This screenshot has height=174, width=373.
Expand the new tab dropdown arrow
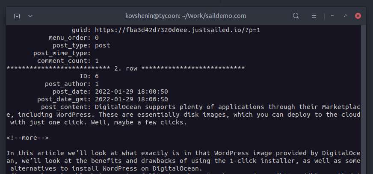pyautogui.click(x=30, y=16)
